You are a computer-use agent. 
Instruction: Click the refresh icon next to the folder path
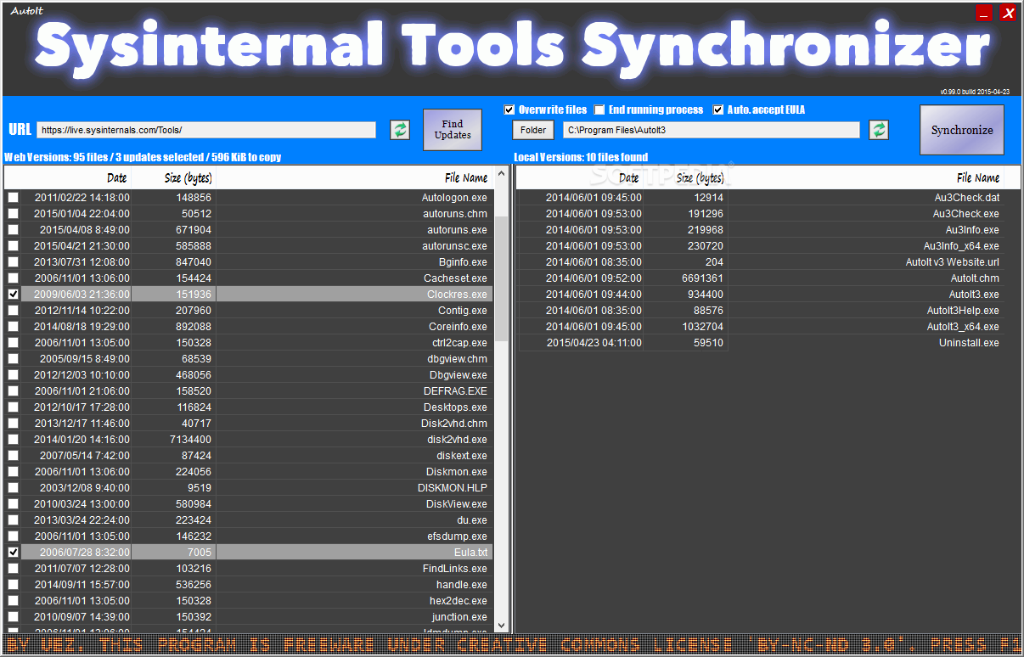879,130
